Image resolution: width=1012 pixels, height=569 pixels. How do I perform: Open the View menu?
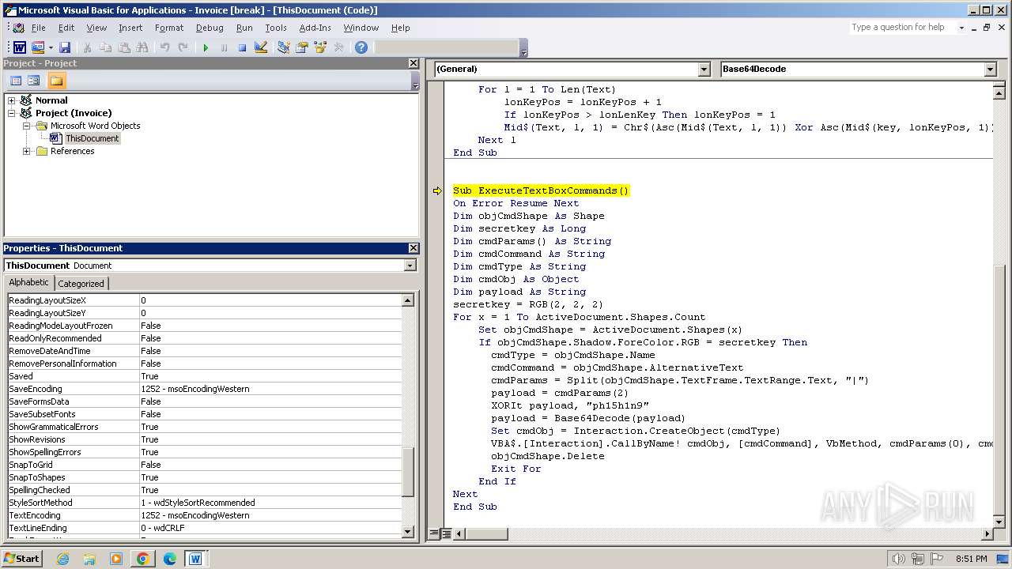click(x=96, y=28)
